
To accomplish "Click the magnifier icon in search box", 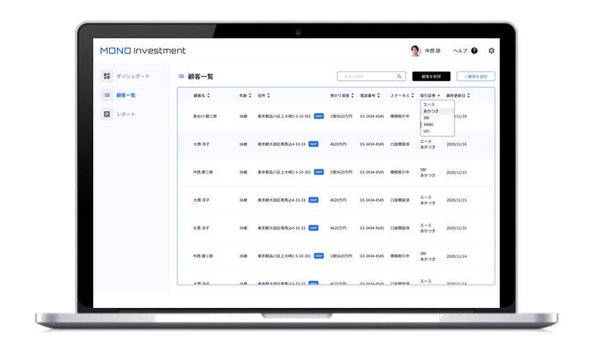I will coord(399,77).
